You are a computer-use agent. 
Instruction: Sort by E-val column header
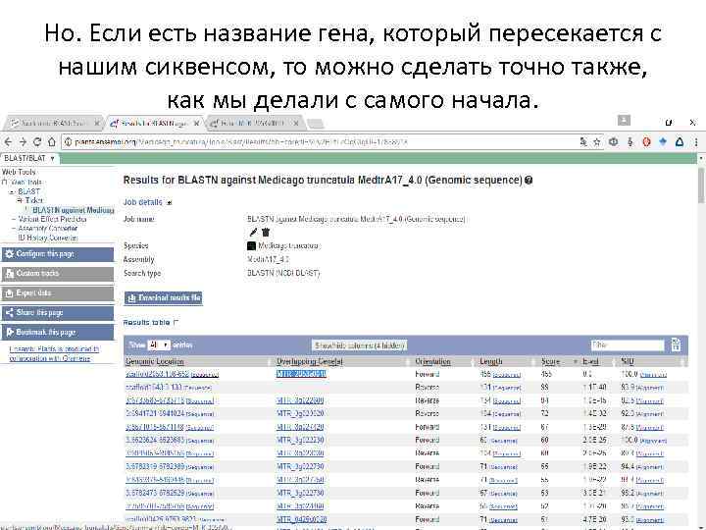click(x=590, y=361)
